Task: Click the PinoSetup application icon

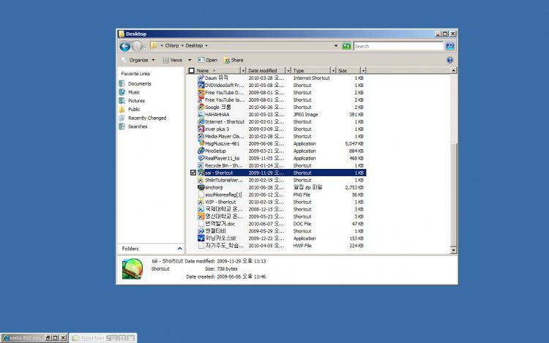Action: pyautogui.click(x=201, y=151)
